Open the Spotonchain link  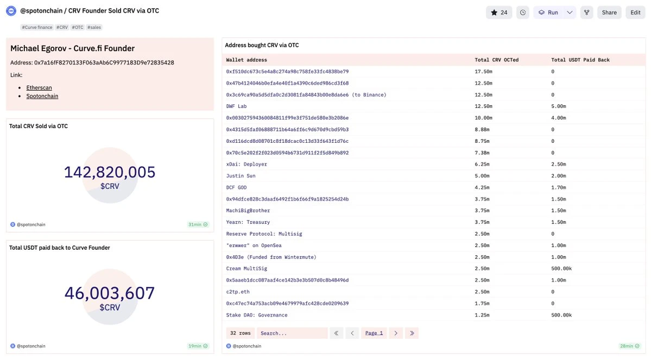(x=42, y=96)
